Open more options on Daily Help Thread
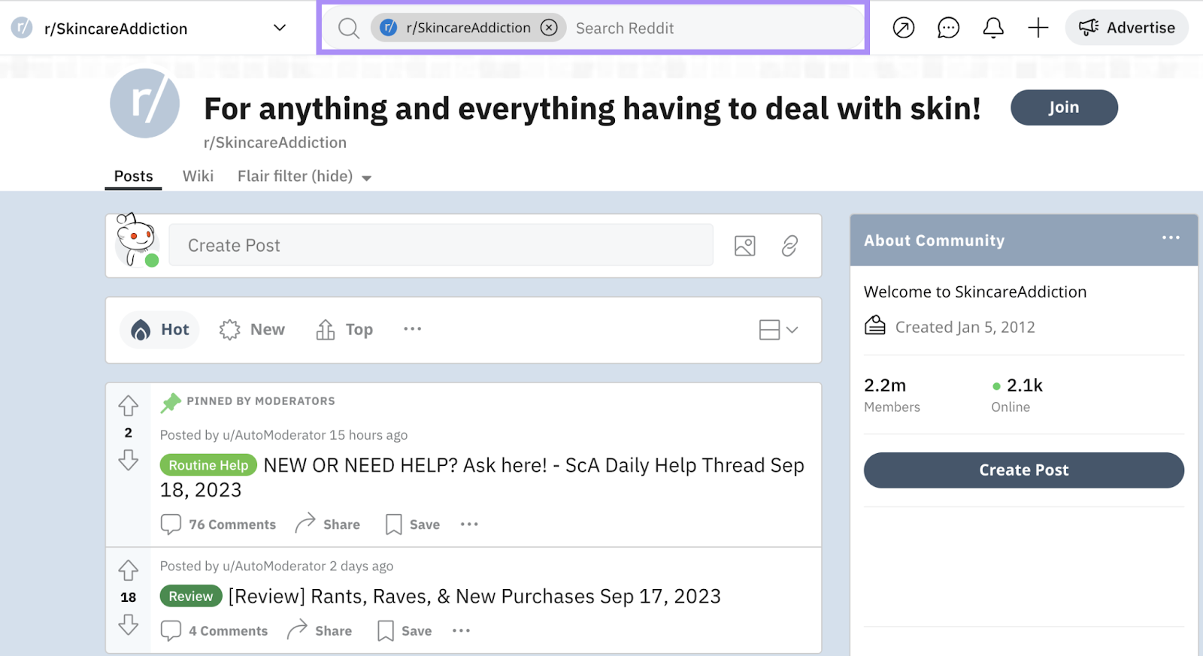 469,524
